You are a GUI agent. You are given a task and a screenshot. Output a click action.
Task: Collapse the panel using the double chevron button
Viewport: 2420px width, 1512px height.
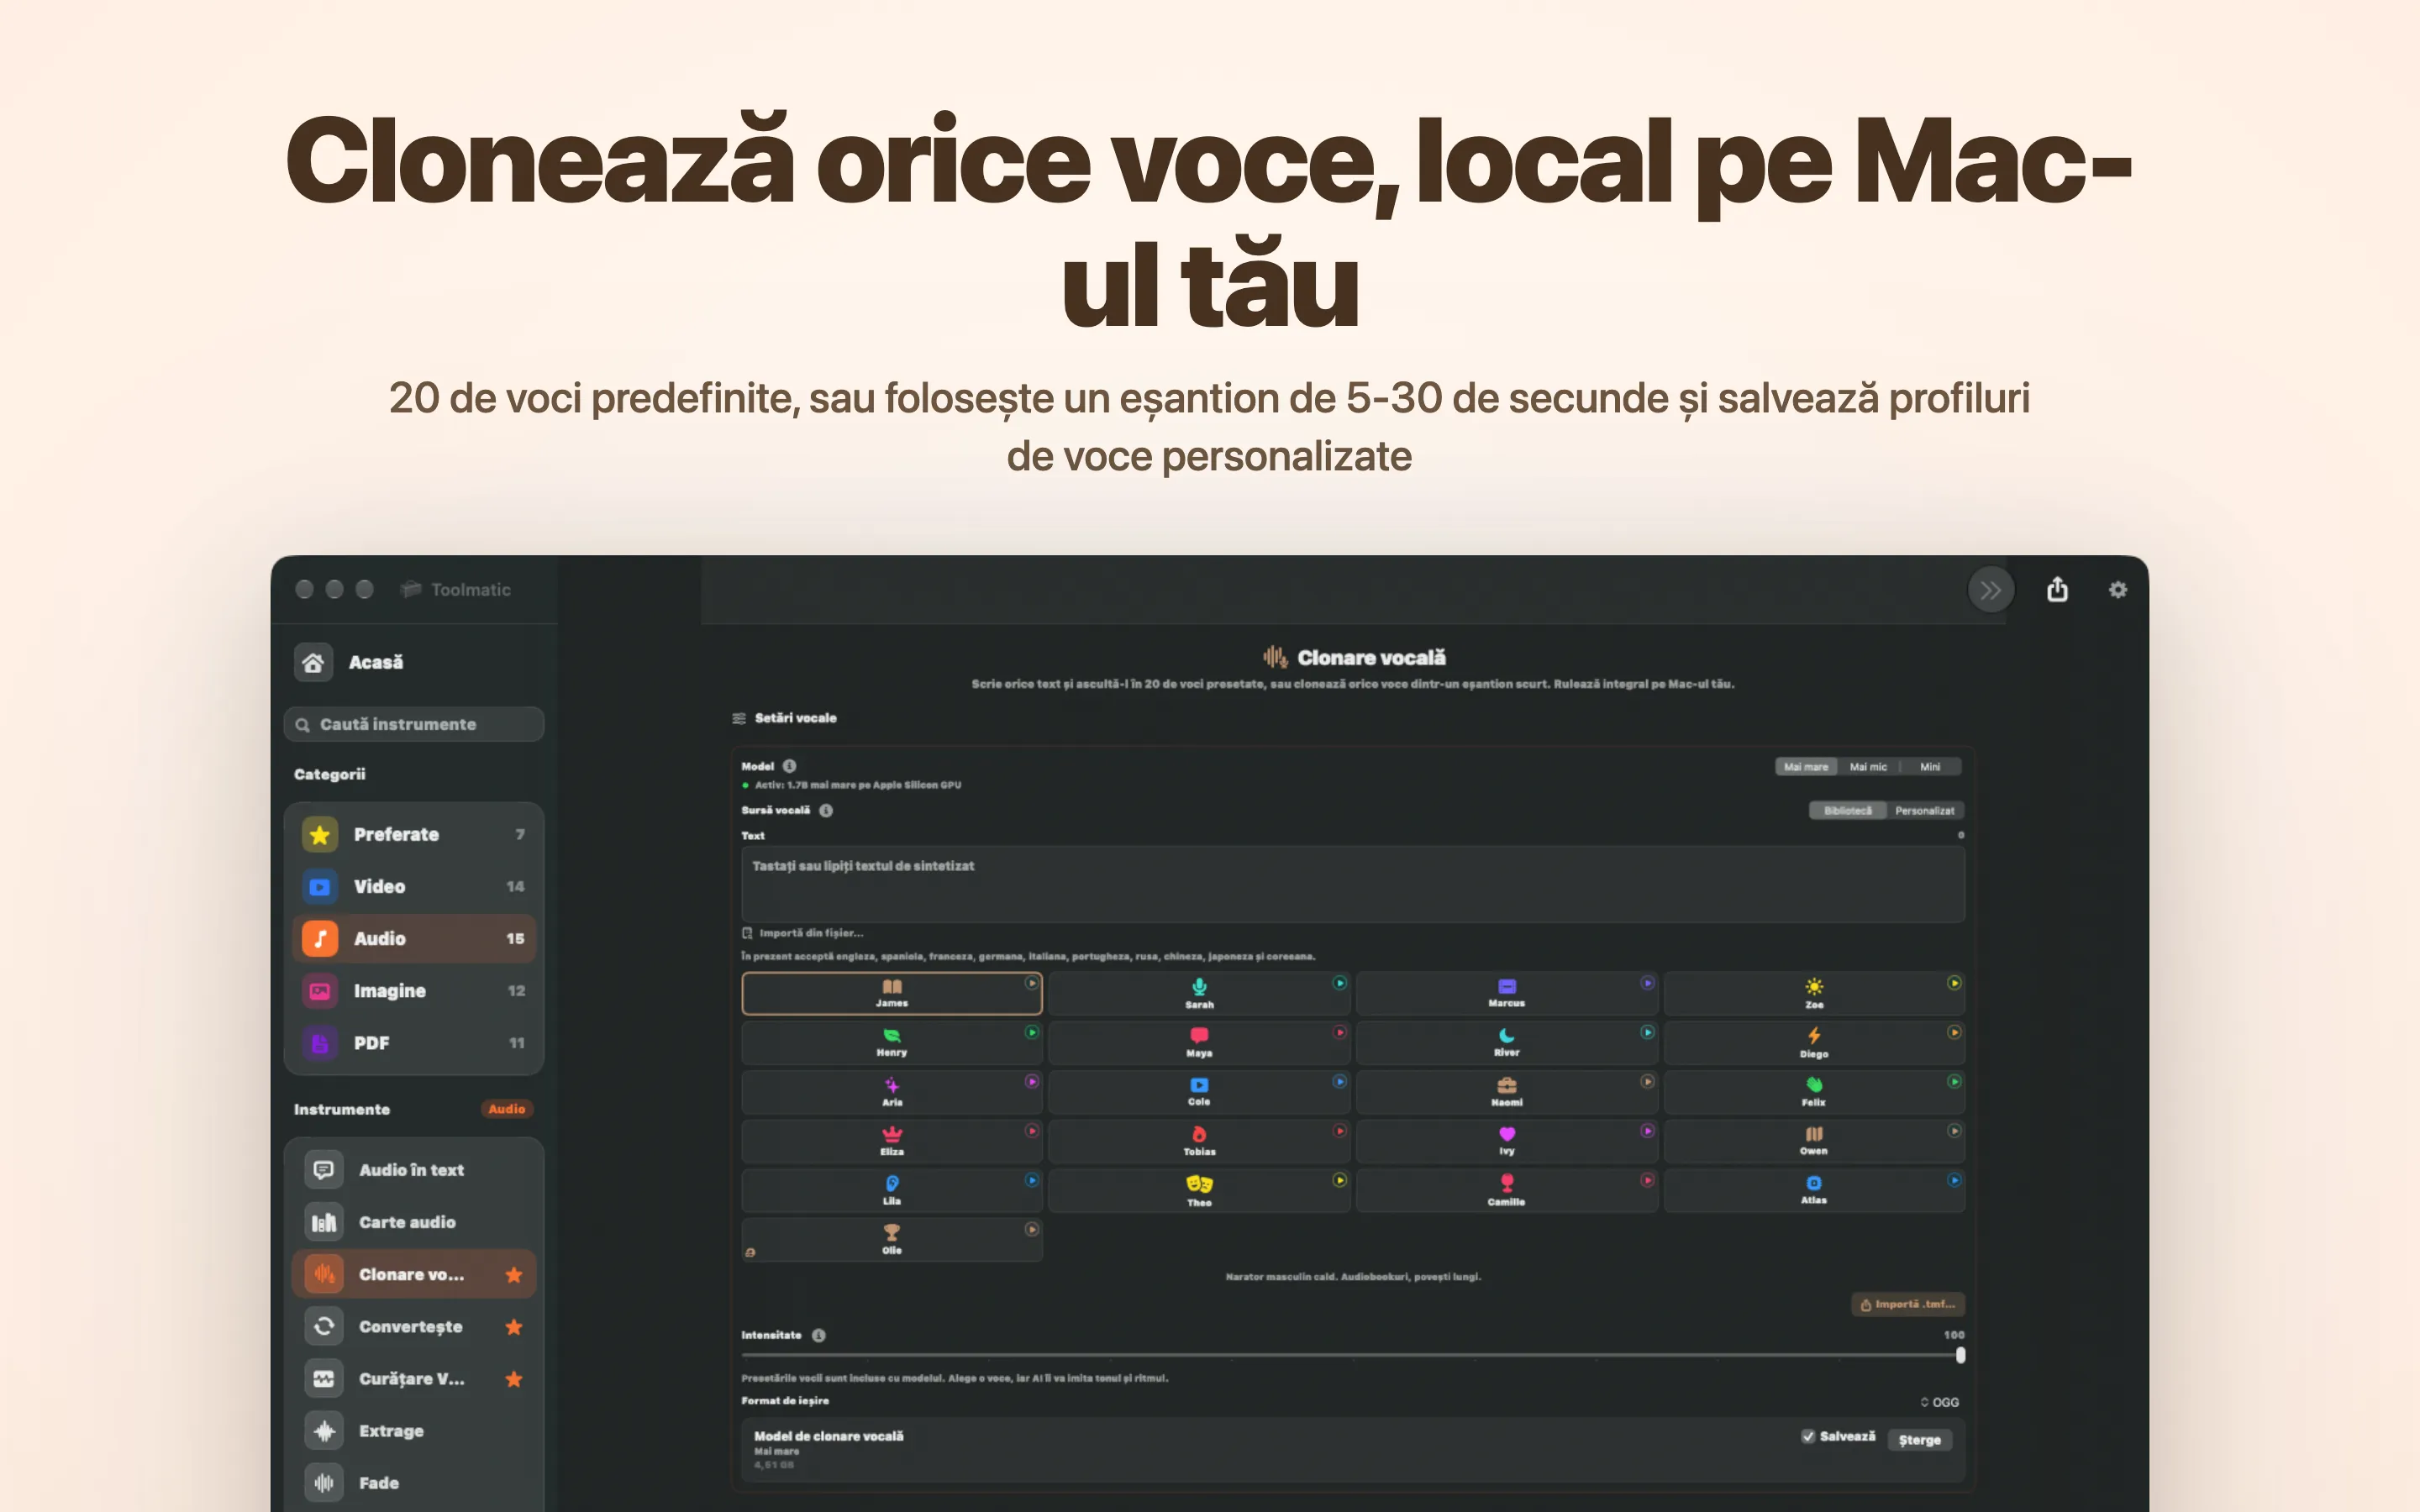click(1990, 590)
